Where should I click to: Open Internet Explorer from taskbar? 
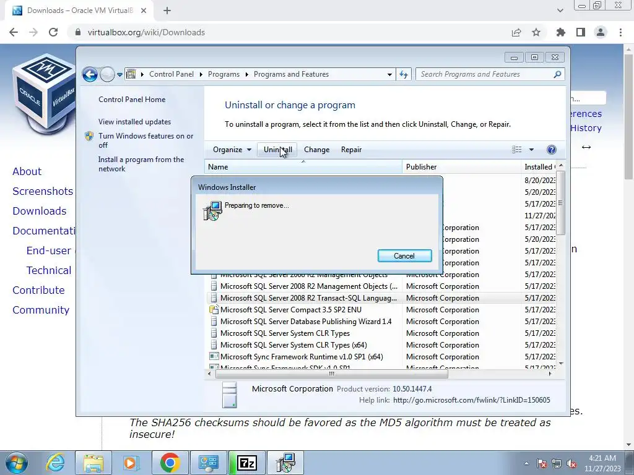point(56,463)
